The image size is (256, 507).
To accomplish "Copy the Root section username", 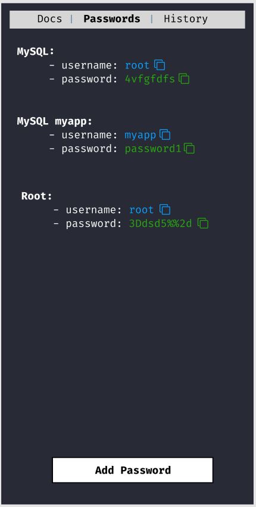I will [165, 209].
